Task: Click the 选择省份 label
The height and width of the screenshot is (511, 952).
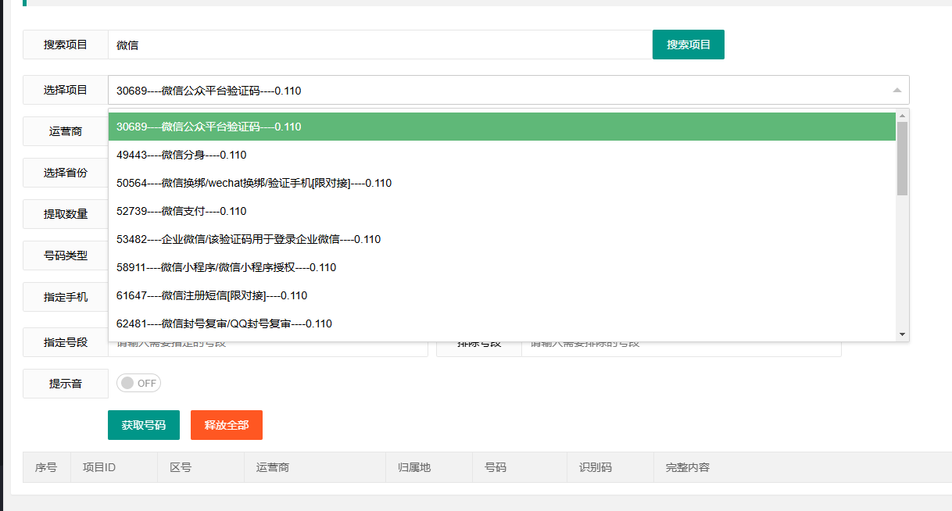Action: coord(66,173)
